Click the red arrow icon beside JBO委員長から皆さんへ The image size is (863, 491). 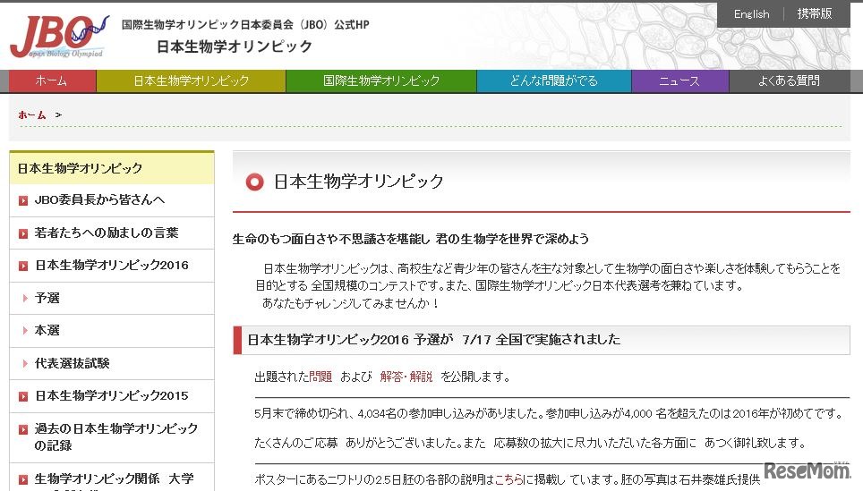tap(23, 200)
